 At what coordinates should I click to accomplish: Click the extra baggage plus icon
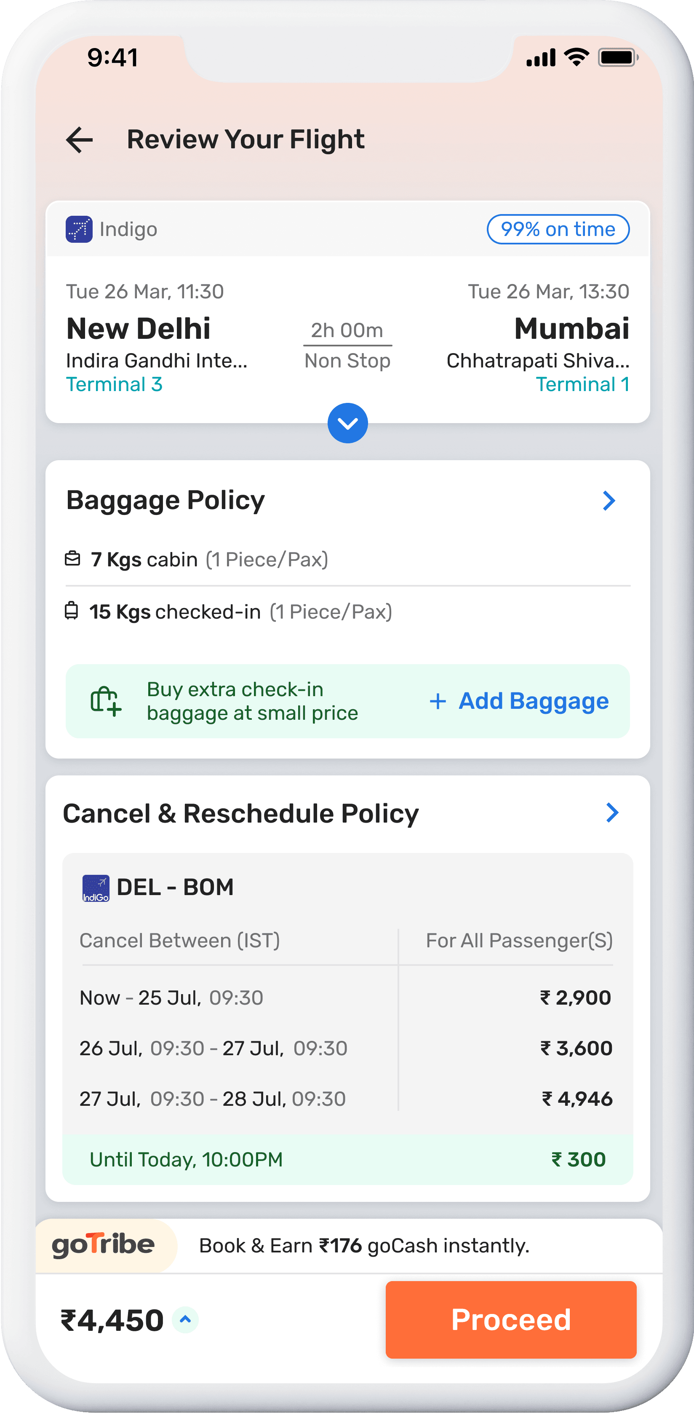coord(106,701)
